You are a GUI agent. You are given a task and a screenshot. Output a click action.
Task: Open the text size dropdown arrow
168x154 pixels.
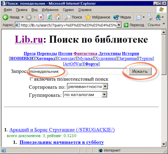163,17
